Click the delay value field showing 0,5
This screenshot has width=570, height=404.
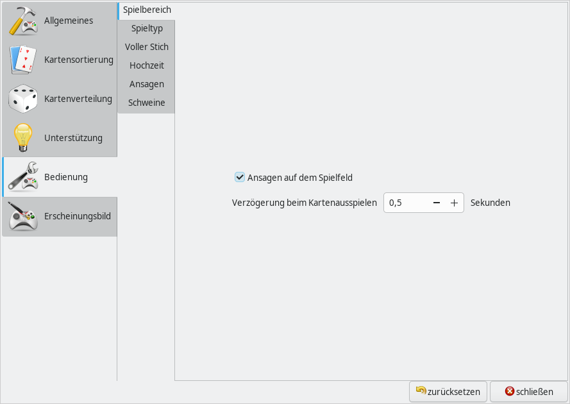coord(405,203)
